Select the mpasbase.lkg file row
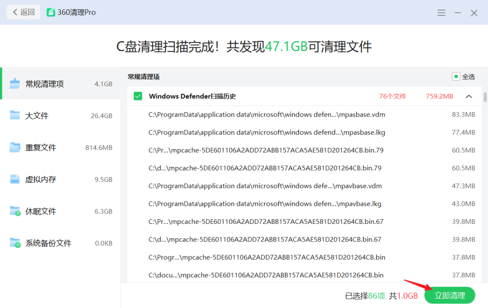Viewport: 488px width, 308px height. pyautogui.click(x=305, y=133)
